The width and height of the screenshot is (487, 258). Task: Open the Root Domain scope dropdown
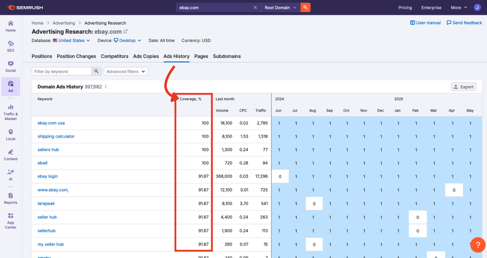pos(280,7)
